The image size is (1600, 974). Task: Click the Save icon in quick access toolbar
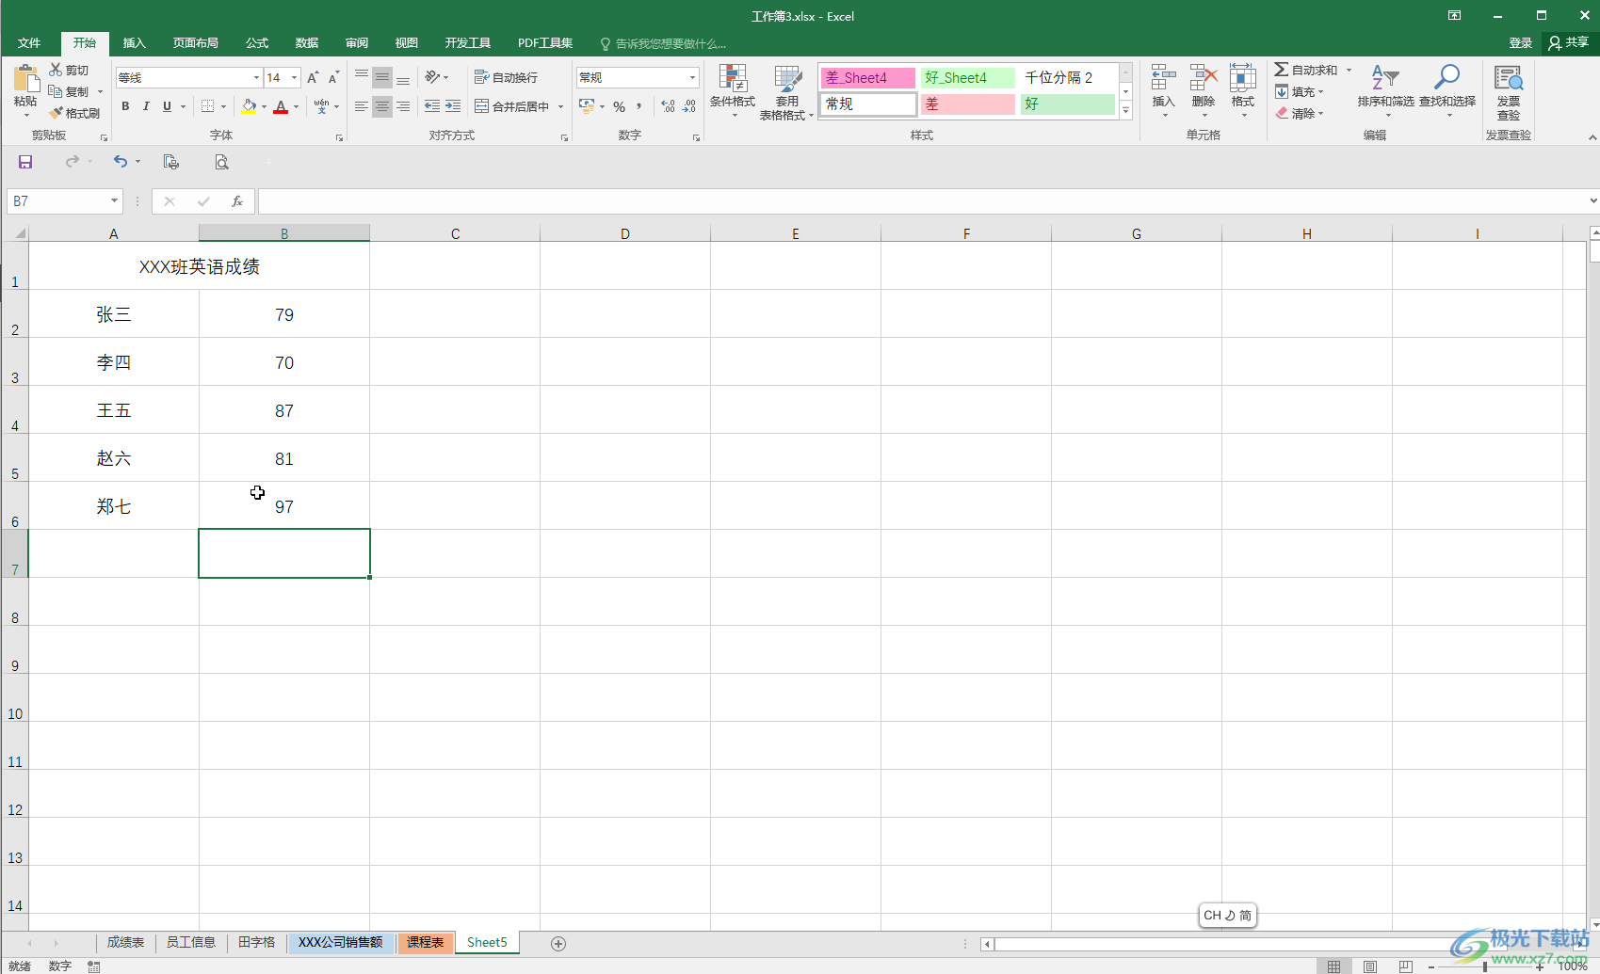25,162
